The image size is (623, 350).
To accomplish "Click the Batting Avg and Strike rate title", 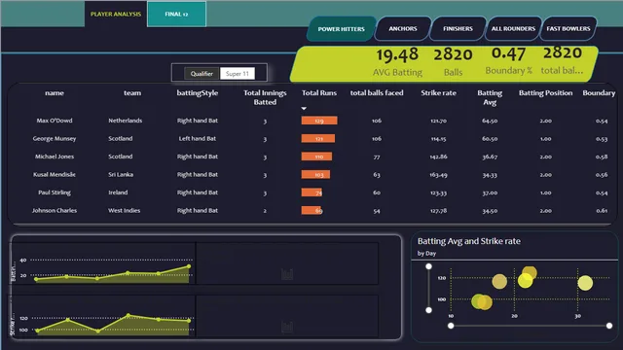I will pos(469,241).
